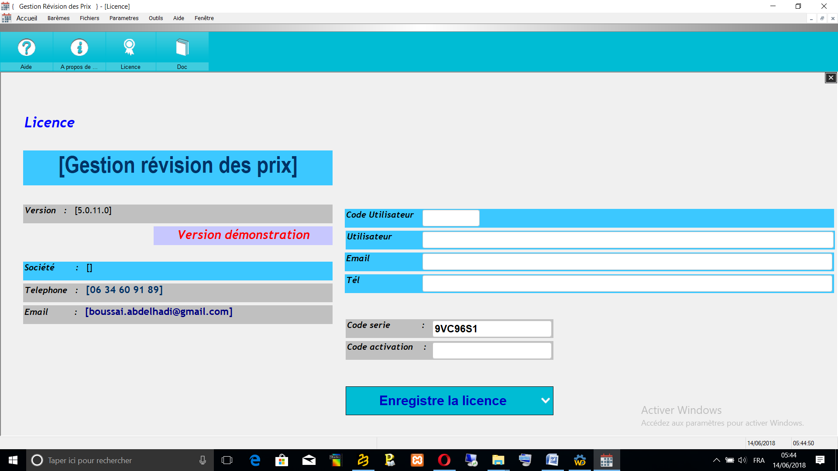
Task: Open the Doc book icon
Action: [182, 48]
